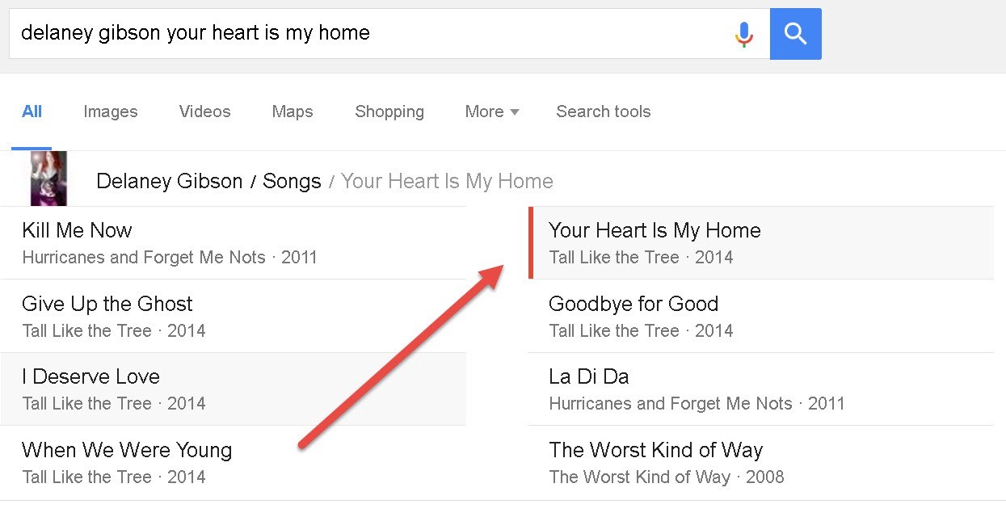
Task: Select I Deserve Love song
Action: click(x=90, y=377)
